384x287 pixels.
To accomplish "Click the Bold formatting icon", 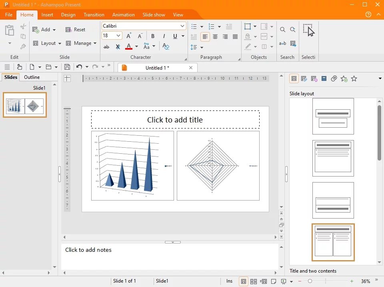I will (153, 36).
